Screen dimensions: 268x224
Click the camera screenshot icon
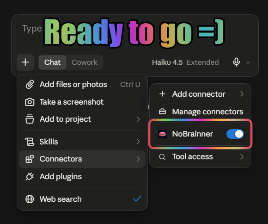tap(30, 102)
